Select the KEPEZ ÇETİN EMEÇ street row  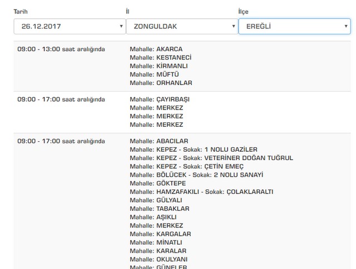(191, 166)
